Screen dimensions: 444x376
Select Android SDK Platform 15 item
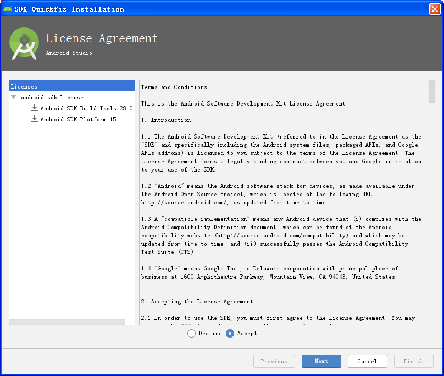click(78, 119)
